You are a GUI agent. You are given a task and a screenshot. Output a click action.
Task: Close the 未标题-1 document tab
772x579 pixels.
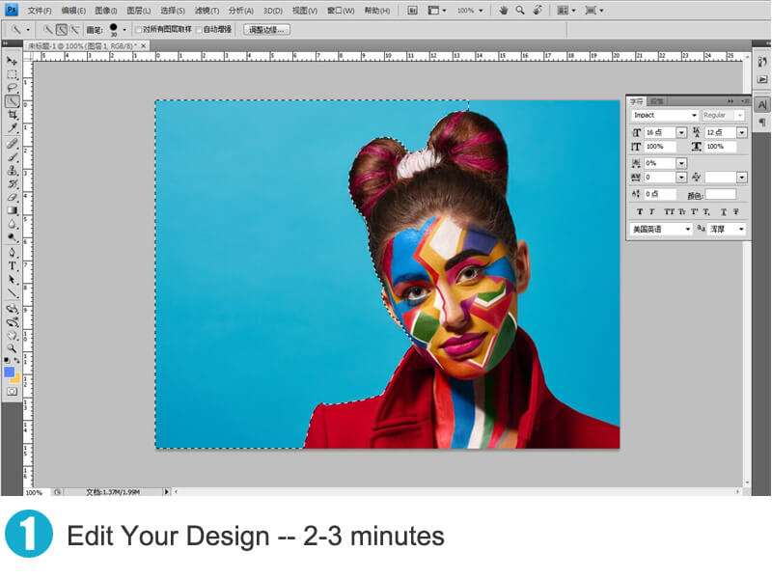click(144, 45)
